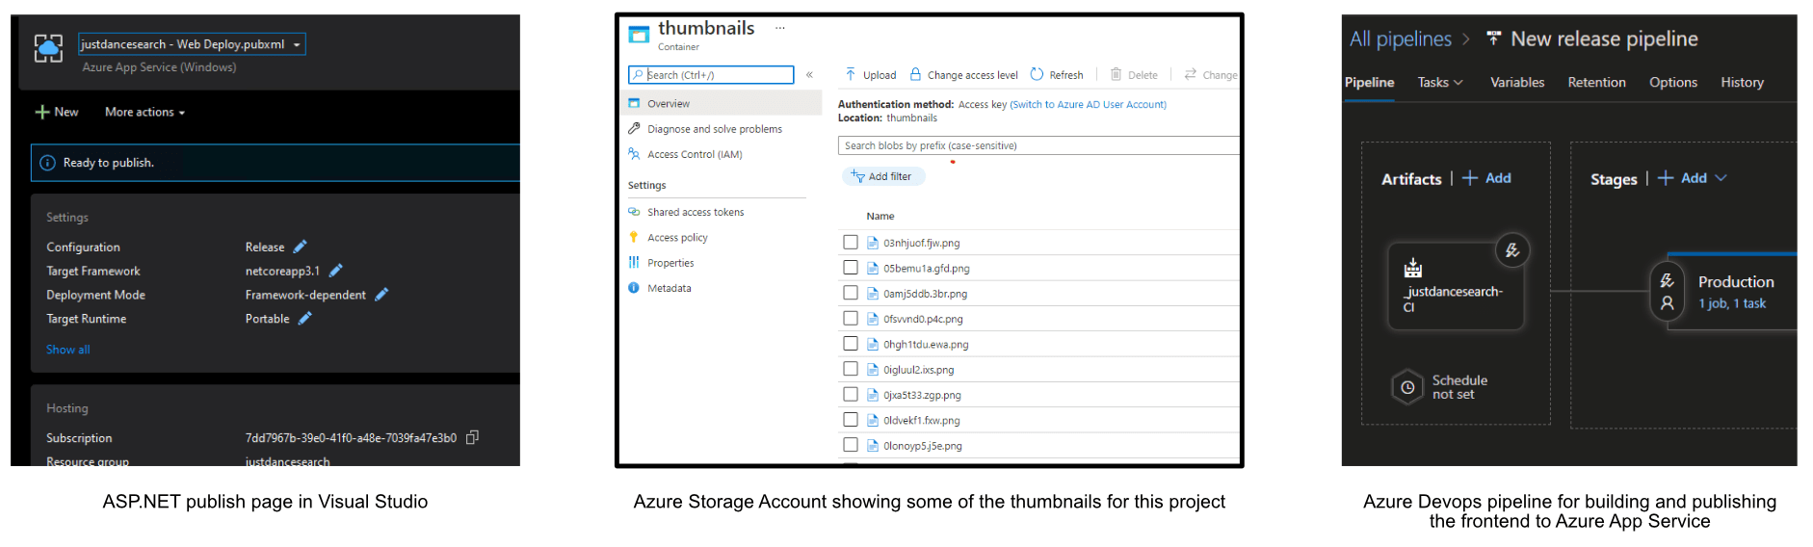Check the box for 0ldvekf1.fxw.png
The width and height of the screenshot is (1813, 547).
850,419
